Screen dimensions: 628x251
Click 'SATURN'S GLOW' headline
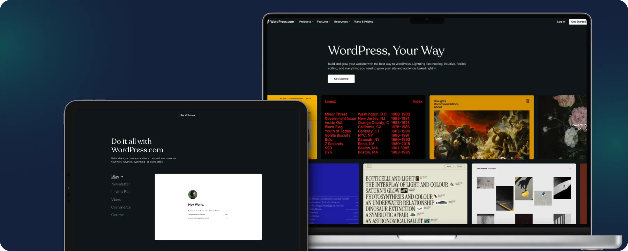pos(382,191)
